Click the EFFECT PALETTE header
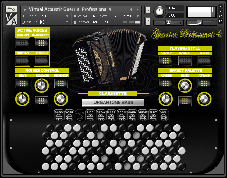 pos(185,70)
